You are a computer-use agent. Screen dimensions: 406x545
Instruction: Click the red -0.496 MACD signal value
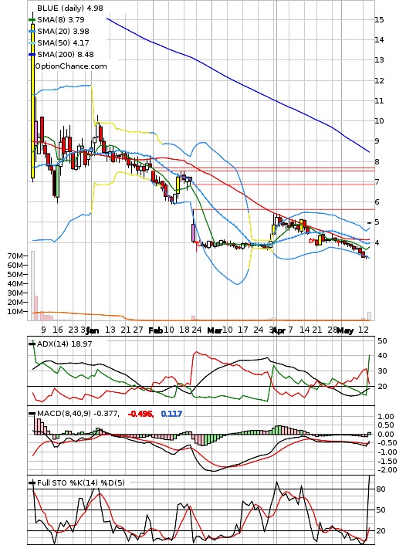point(140,414)
